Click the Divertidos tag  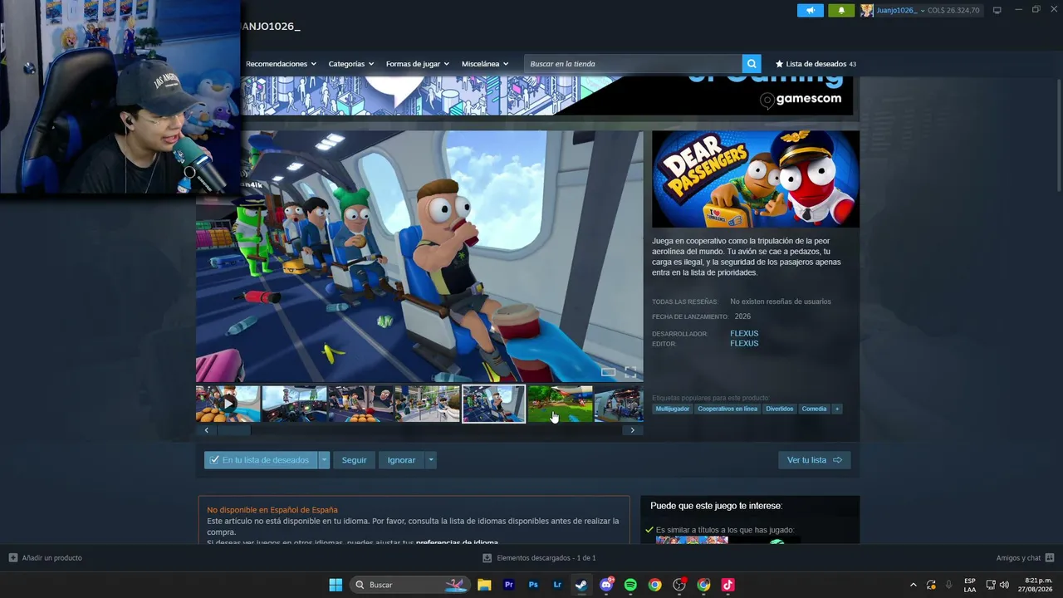780,409
